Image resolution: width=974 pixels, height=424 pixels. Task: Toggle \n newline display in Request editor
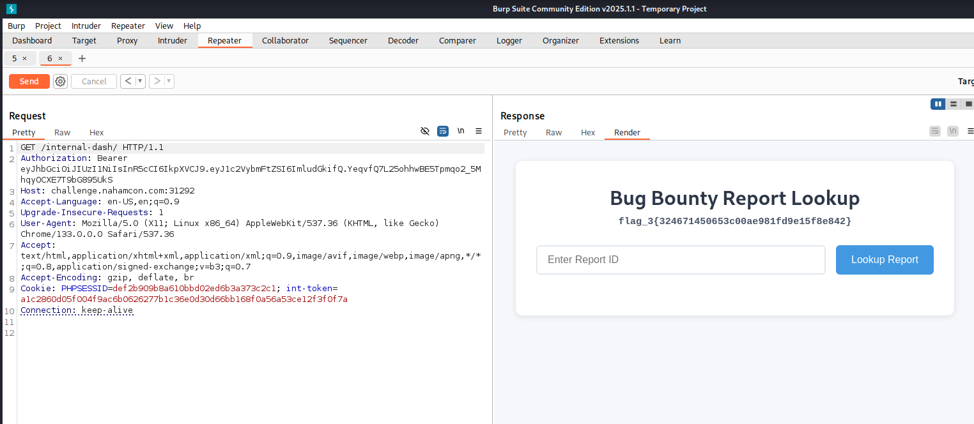point(461,131)
